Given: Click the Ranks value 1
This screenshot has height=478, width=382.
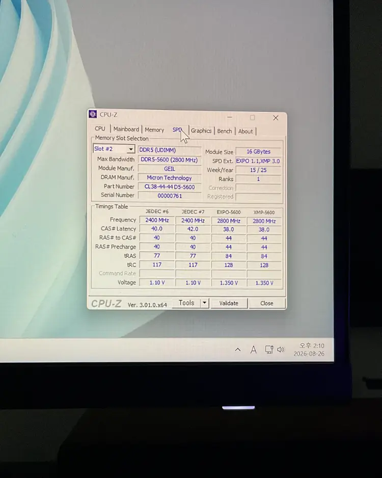Looking at the screenshot, I should pos(258,179).
